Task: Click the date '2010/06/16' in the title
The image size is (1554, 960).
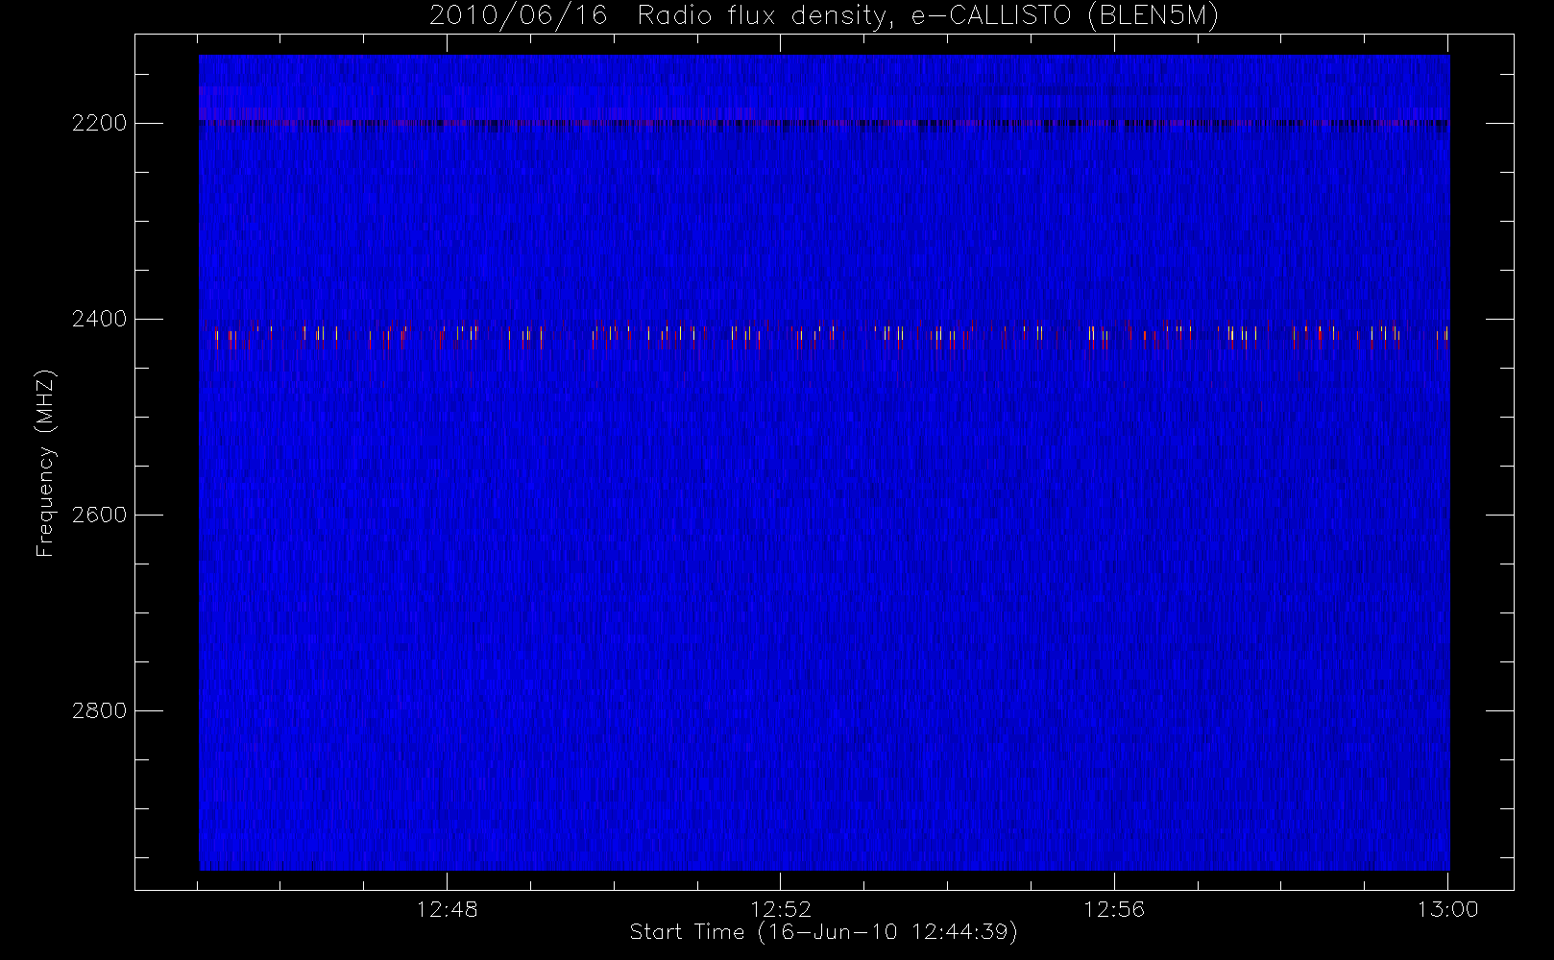Action: click(x=519, y=16)
